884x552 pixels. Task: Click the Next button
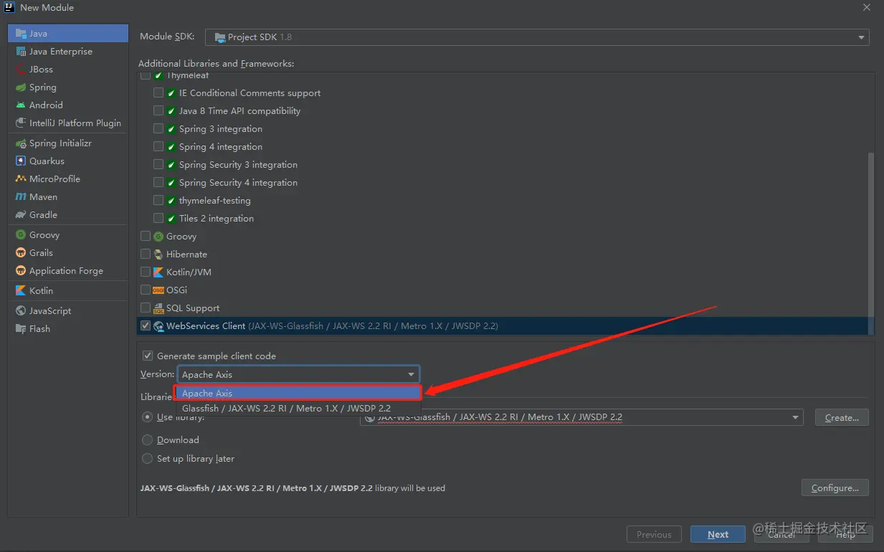(x=718, y=535)
